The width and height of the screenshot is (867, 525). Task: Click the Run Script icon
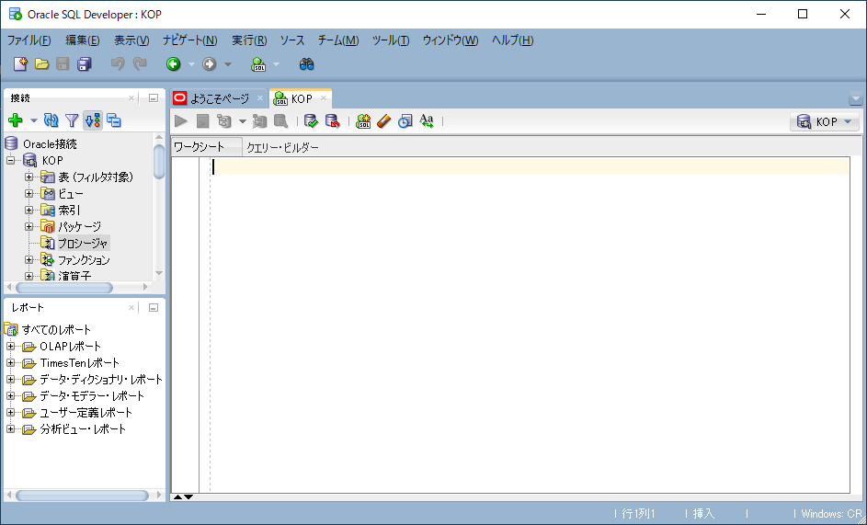(x=203, y=120)
